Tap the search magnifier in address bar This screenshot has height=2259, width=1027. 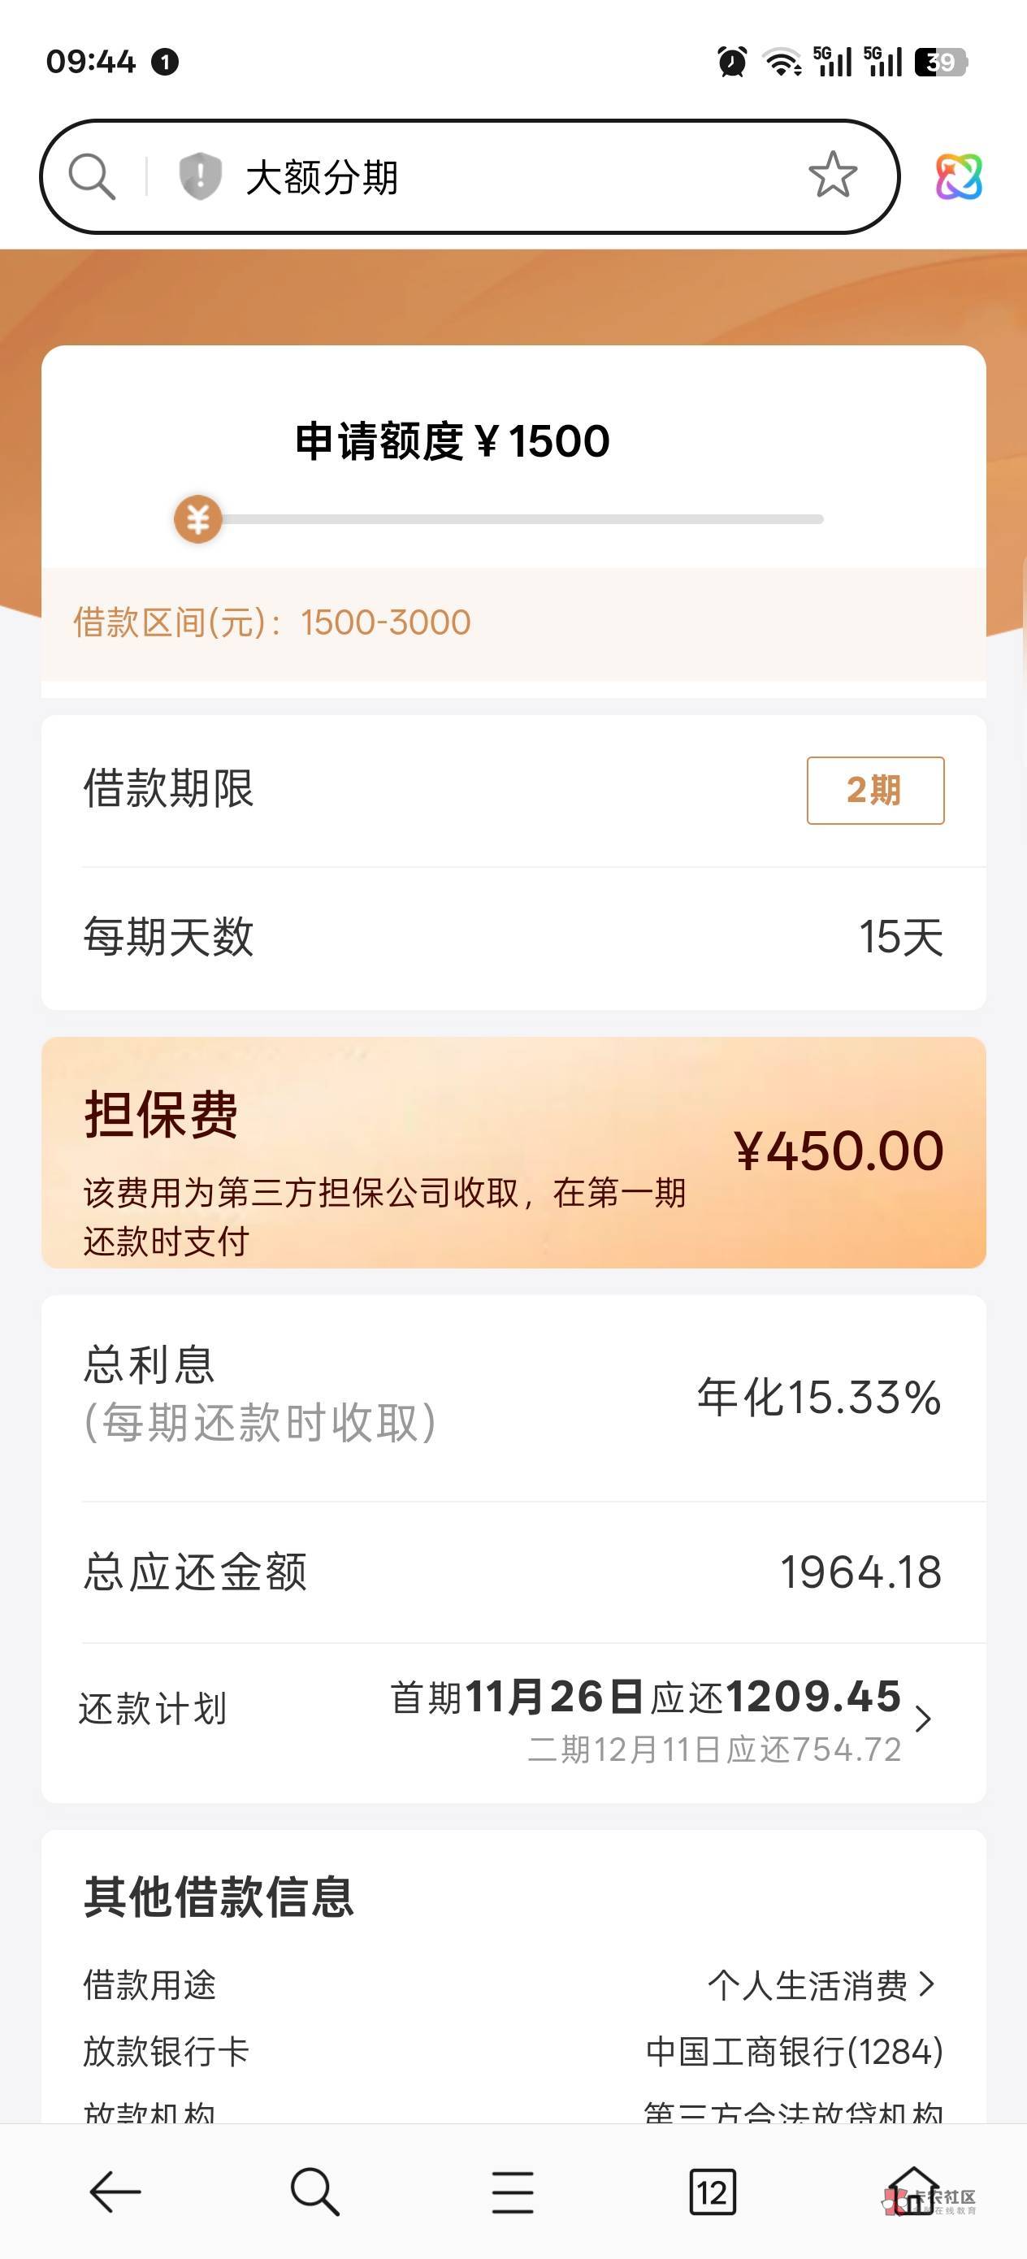tap(92, 176)
